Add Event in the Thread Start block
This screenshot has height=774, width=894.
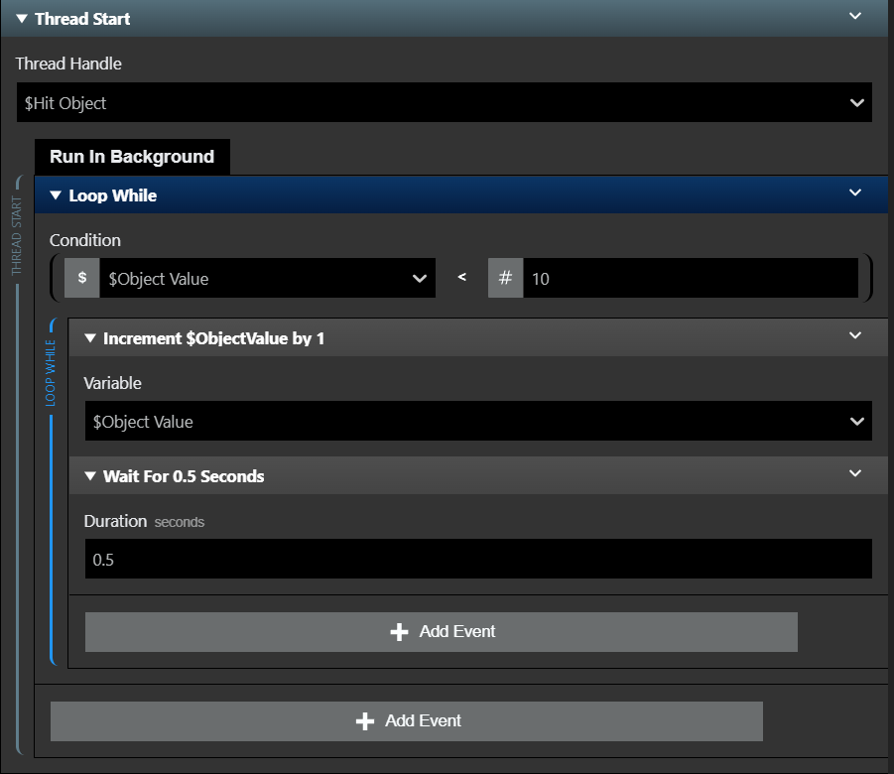(407, 721)
